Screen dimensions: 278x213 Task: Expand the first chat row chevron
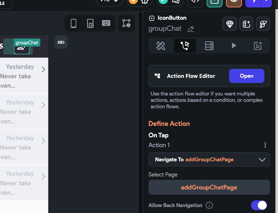[43, 69]
